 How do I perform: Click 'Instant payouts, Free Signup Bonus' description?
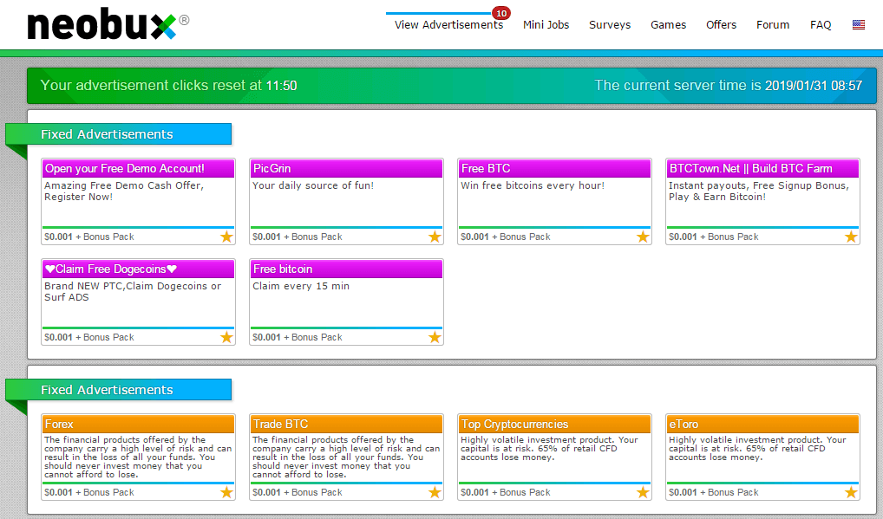click(x=759, y=191)
